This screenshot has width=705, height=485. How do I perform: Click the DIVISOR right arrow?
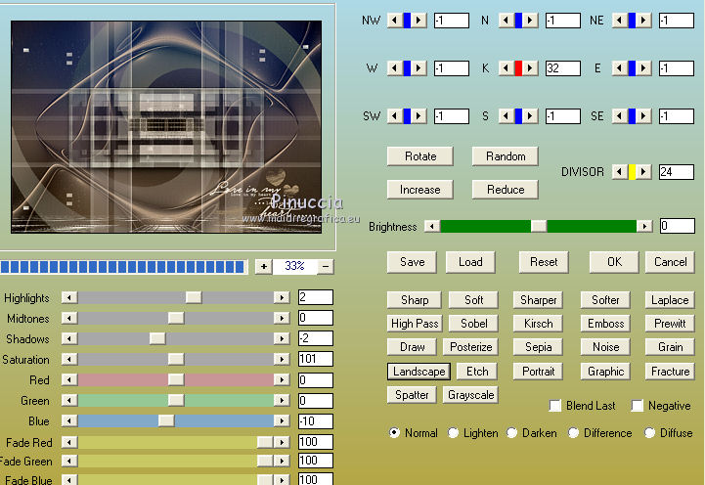(643, 172)
